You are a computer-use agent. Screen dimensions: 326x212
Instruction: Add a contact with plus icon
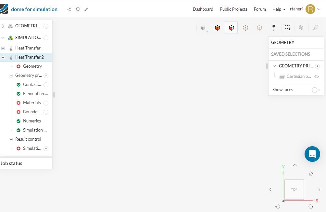point(46,85)
